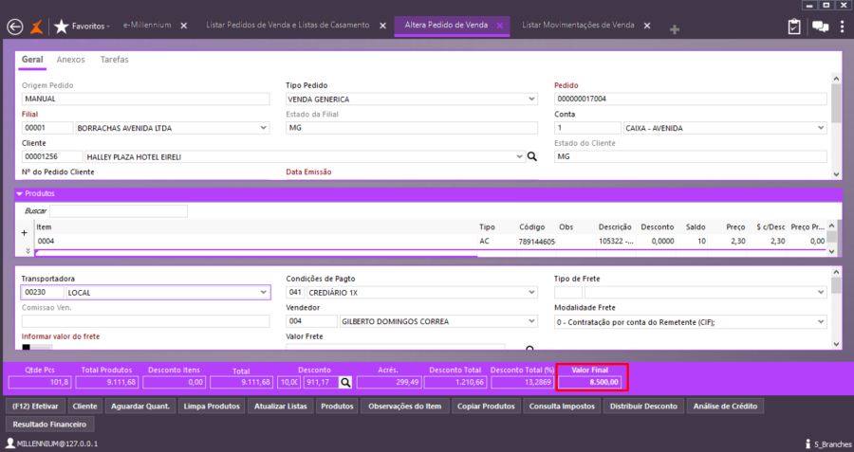Screen dimensions: 854x452
Task: Click the (F12) Efetivar button
Action: point(35,406)
